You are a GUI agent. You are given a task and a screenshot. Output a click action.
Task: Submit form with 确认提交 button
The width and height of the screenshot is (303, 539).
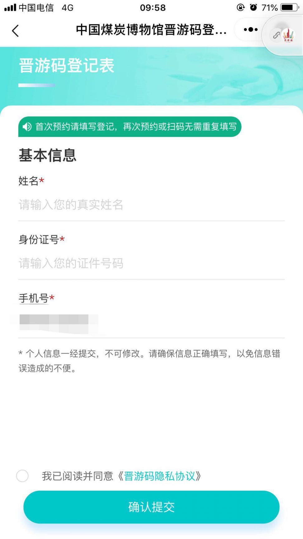pyautogui.click(x=151, y=507)
